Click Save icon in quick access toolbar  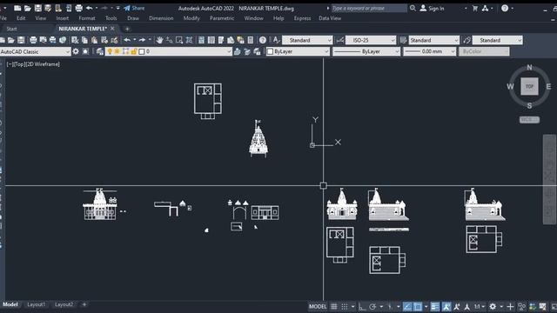tap(37, 8)
